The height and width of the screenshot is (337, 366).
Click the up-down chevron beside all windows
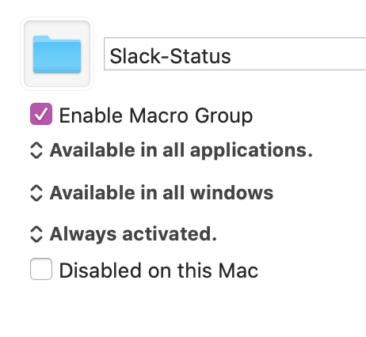pyautogui.click(x=36, y=193)
